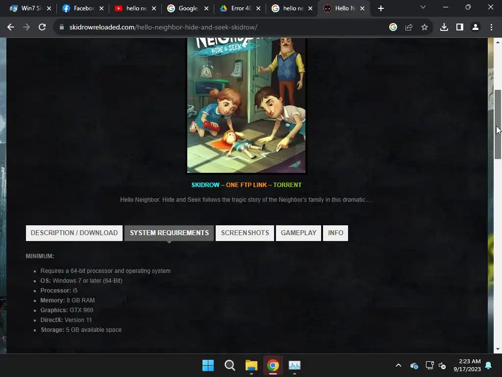Switch to the YouTube hello ne tab
The height and width of the screenshot is (377, 502).
pyautogui.click(x=131, y=8)
